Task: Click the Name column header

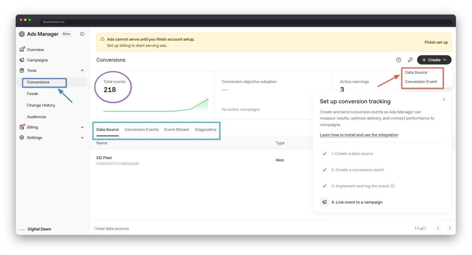Action: [102, 143]
